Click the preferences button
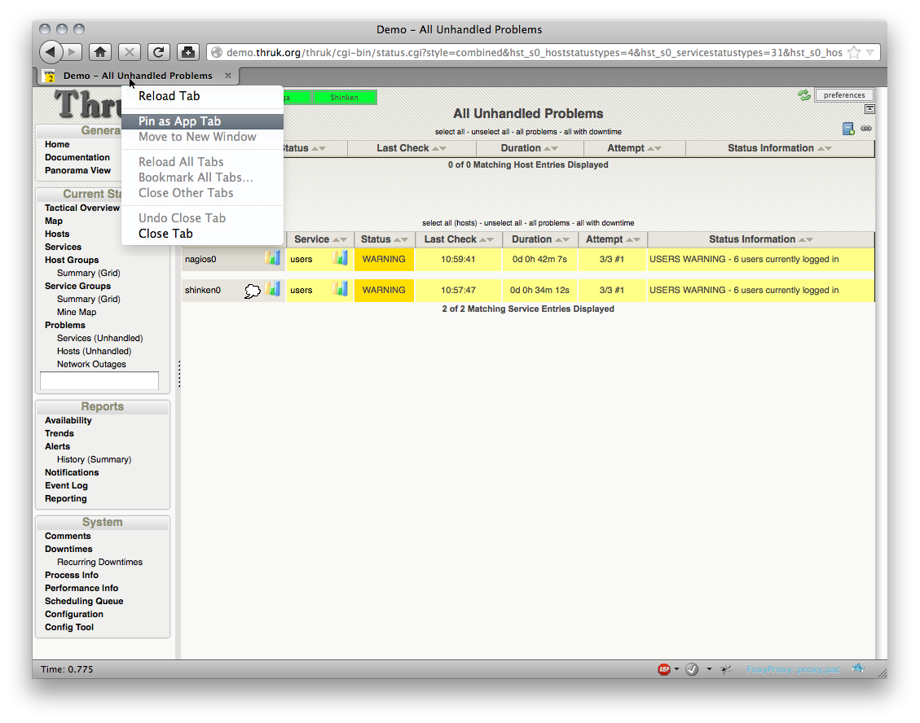 click(843, 95)
